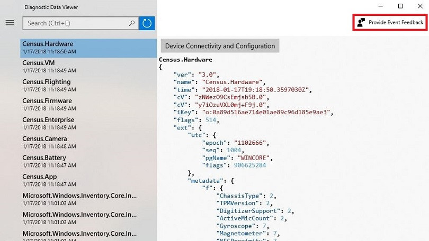Click the Provide Event Feedback button
Image resolution: width=429 pixels, height=241 pixels.
[390, 22]
